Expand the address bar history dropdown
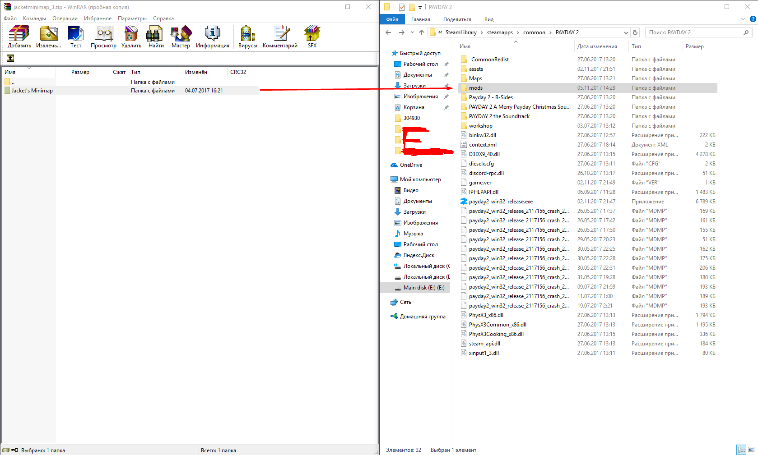758x455 pixels. pyautogui.click(x=626, y=32)
